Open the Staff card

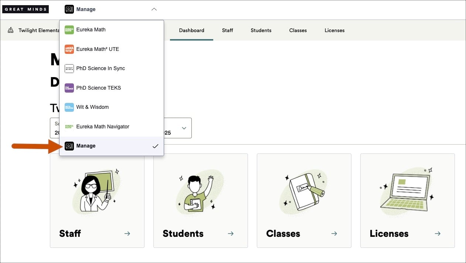97,201
